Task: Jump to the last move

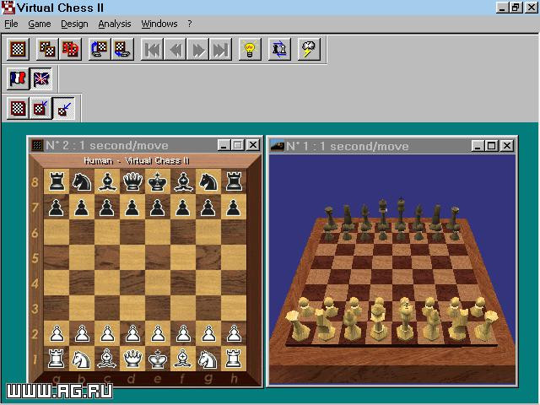Action: click(220, 50)
